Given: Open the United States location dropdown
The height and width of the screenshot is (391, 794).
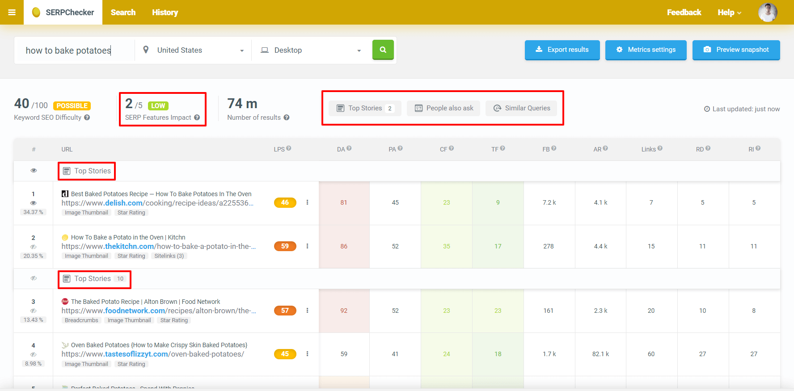Looking at the screenshot, I should coord(193,50).
